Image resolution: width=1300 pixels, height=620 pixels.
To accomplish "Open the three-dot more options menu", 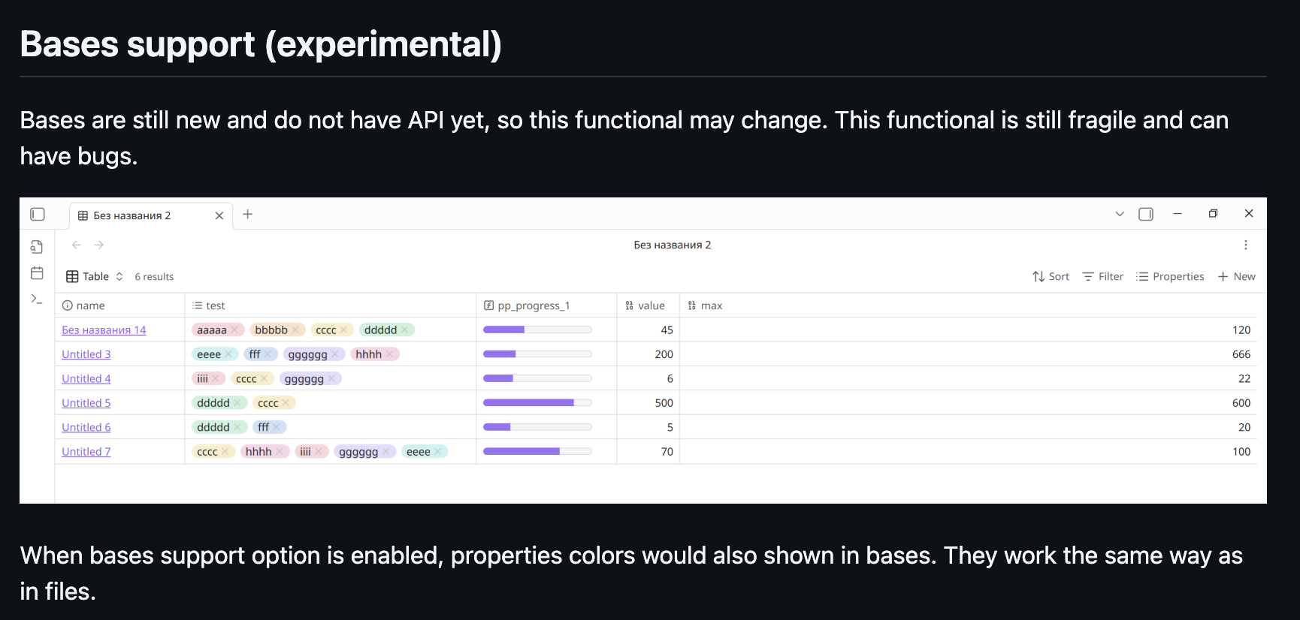I will [1246, 245].
